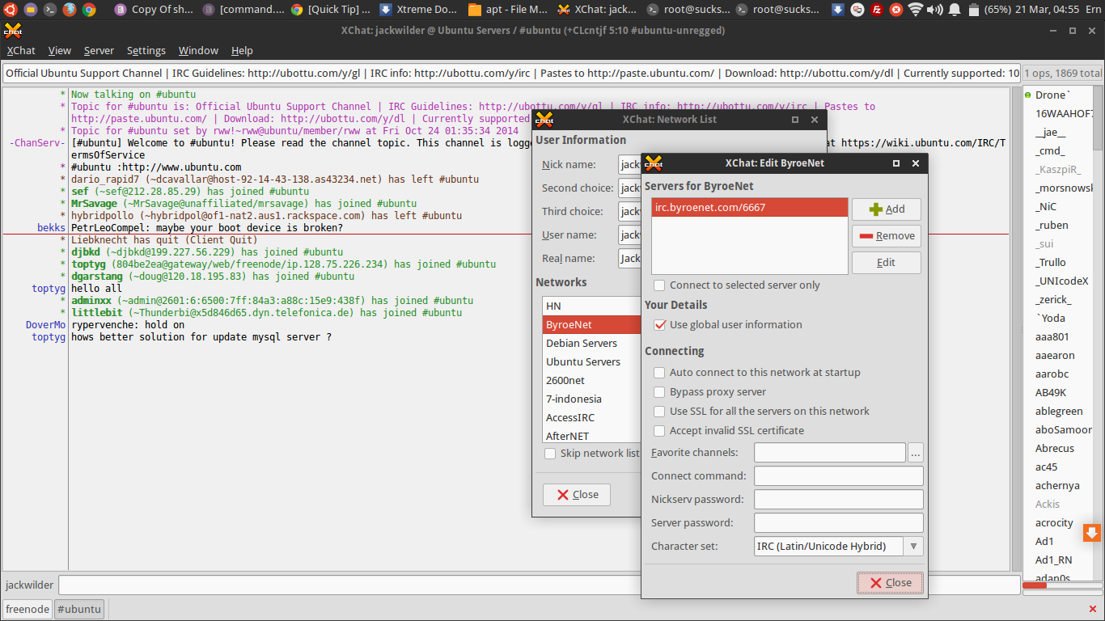The image size is (1105, 621).
Task: Click the Wi-Fi icon in the system tray
Action: point(914,10)
